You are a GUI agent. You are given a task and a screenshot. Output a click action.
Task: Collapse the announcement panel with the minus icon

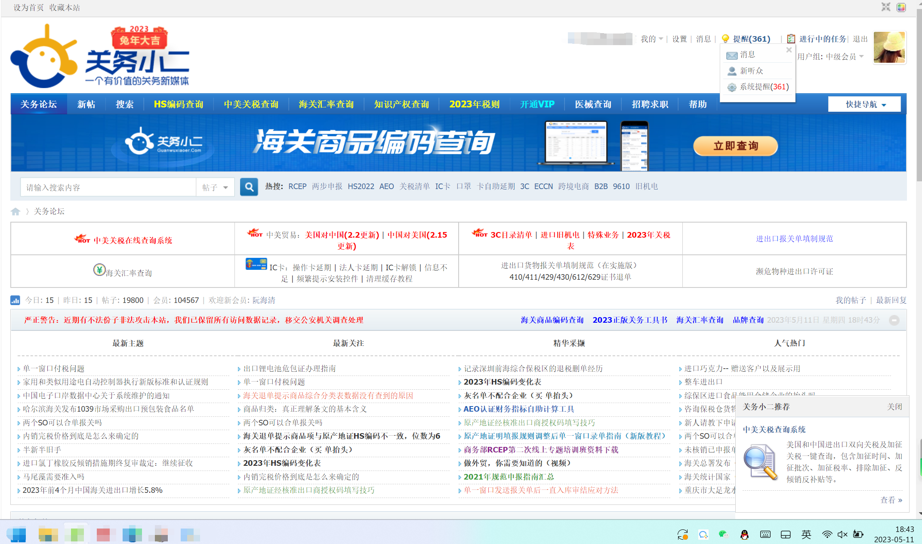coord(894,321)
